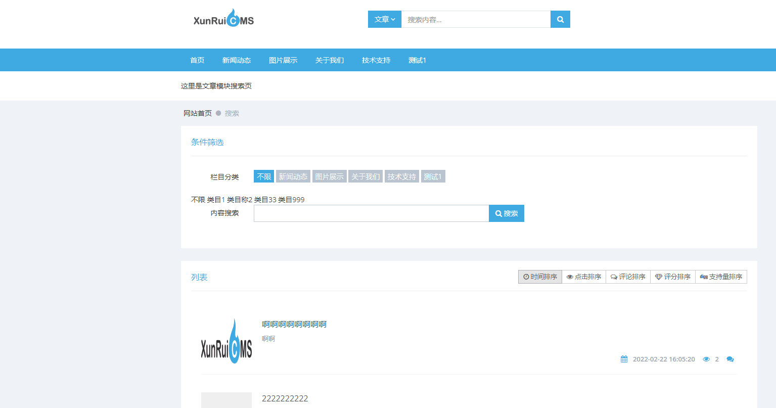Click the 这里是文章模块搜索页 description text

pos(216,86)
